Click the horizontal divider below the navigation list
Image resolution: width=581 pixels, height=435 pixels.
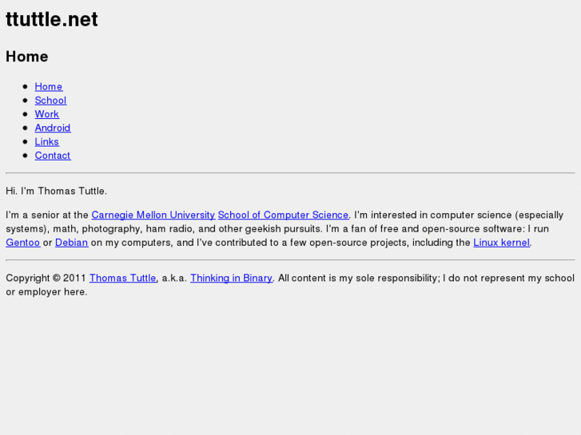click(290, 173)
